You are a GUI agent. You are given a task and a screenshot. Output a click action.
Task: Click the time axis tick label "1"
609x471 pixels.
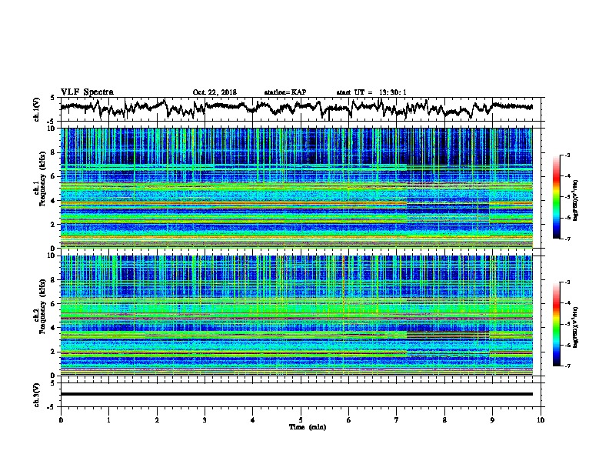coord(108,420)
